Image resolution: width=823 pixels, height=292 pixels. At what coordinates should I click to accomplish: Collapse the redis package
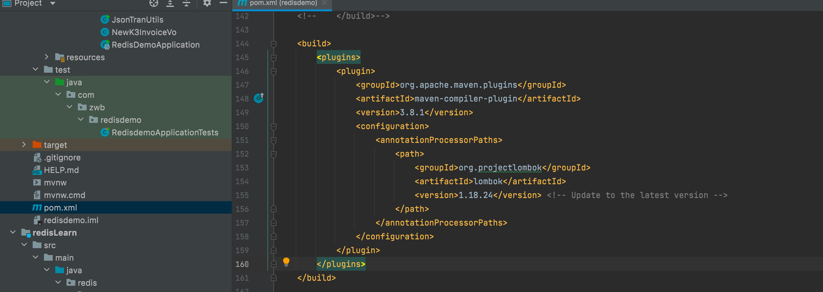(58, 282)
